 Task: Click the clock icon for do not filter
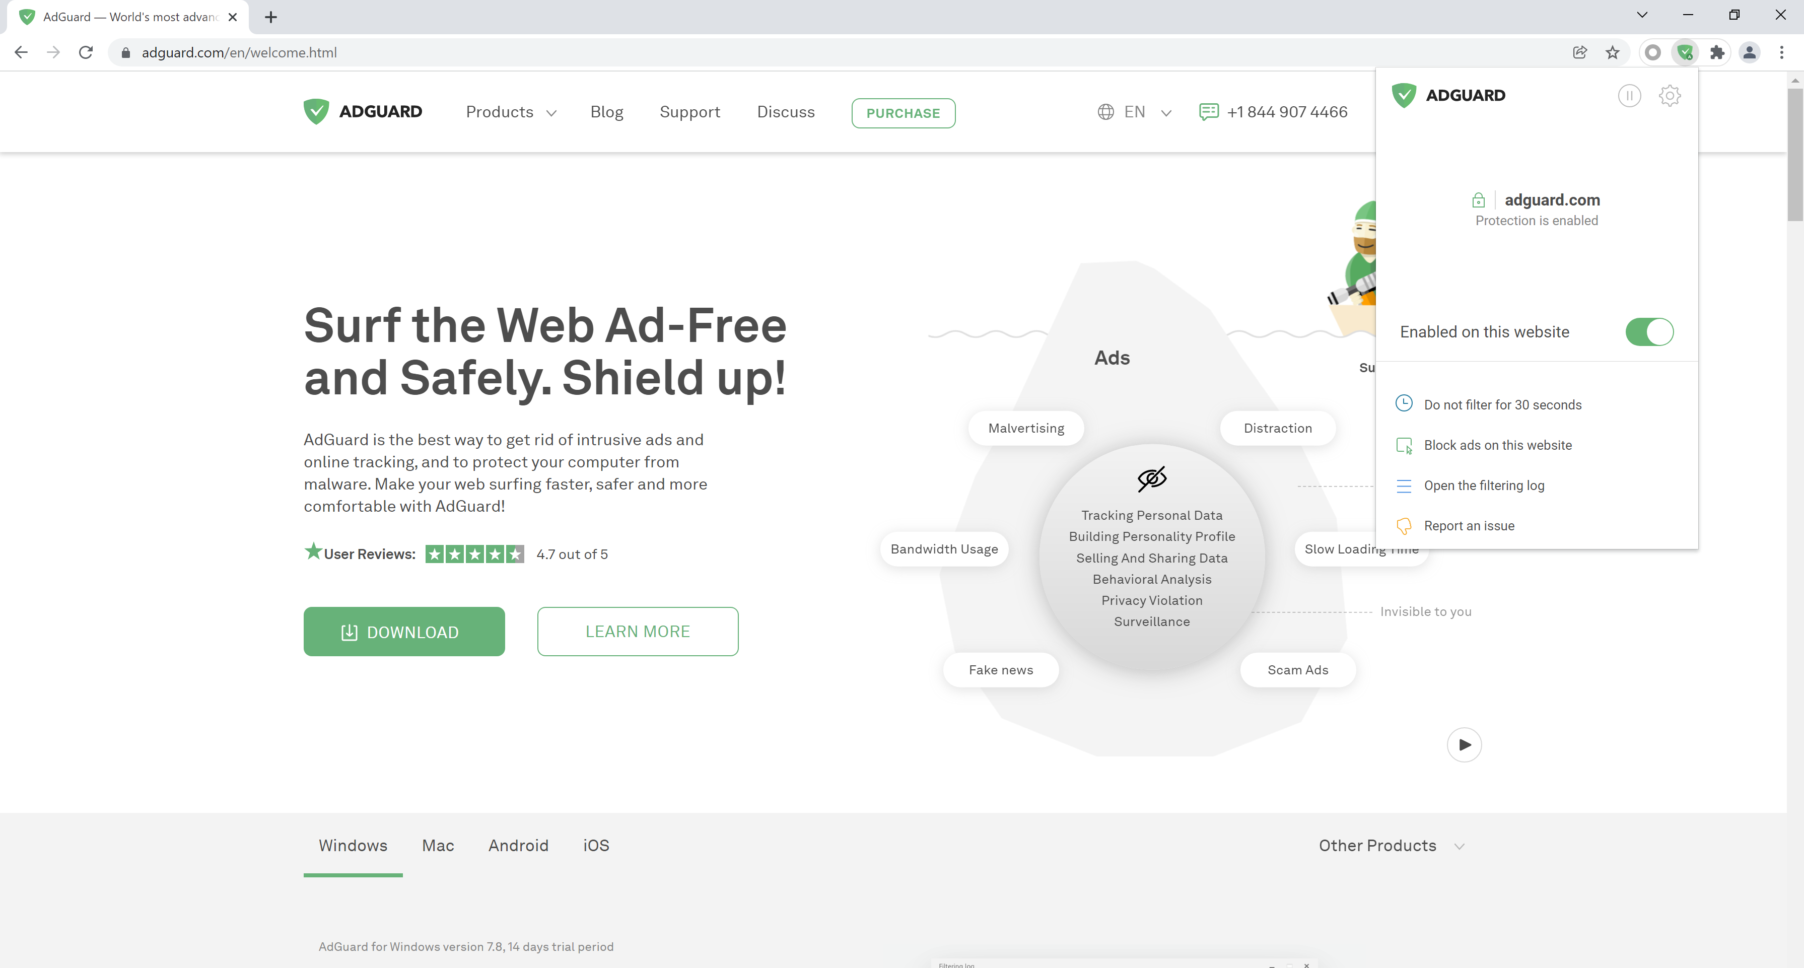point(1404,403)
